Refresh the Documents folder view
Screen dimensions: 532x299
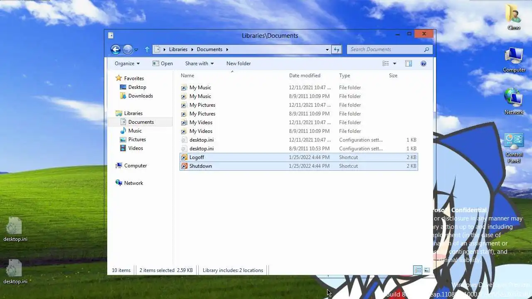point(336,49)
